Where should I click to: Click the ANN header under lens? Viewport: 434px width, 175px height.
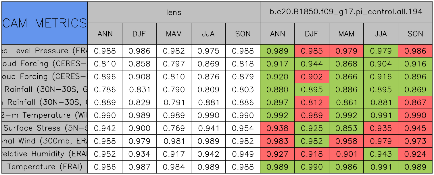tap(105, 34)
